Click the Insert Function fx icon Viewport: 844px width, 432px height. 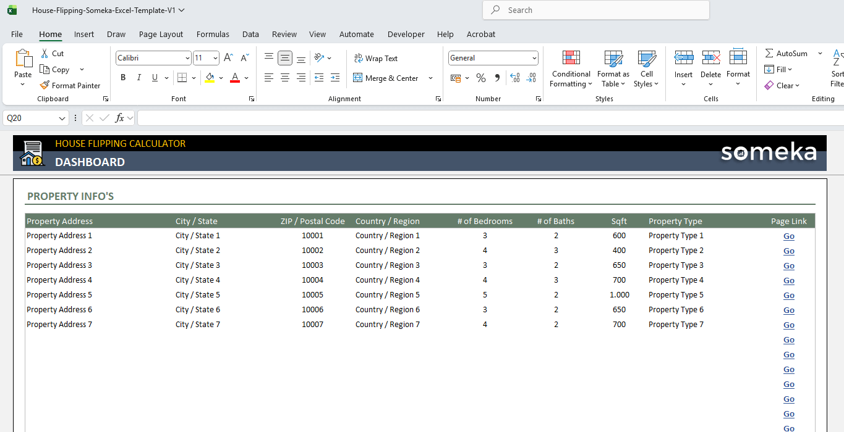(120, 118)
